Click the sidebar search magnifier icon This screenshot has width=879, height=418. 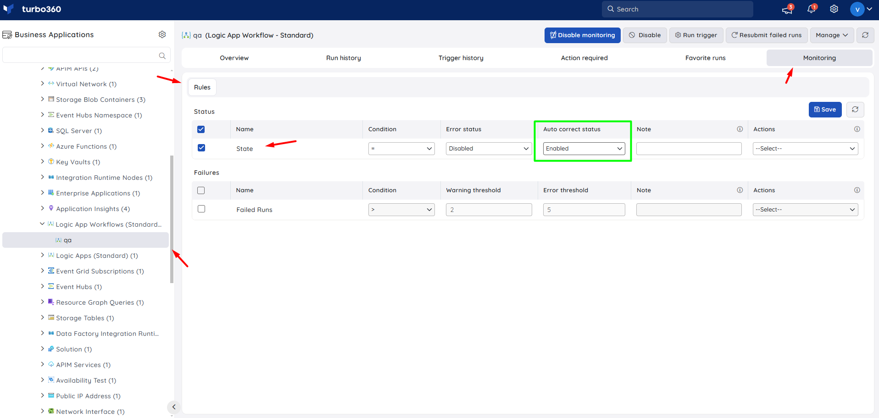coord(162,56)
